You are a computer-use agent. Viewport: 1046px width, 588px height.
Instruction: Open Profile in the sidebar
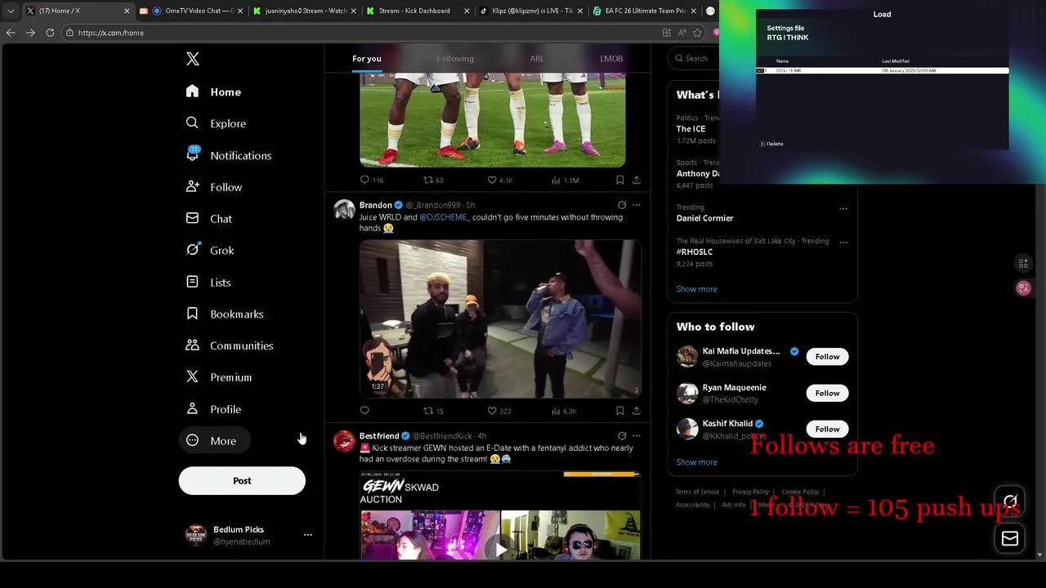pyautogui.click(x=214, y=409)
